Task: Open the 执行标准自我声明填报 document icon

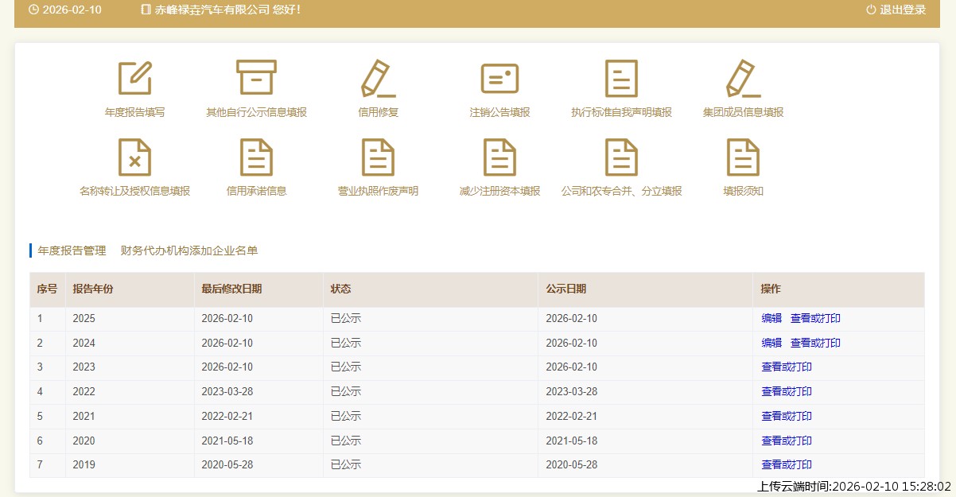Action: pos(621,78)
